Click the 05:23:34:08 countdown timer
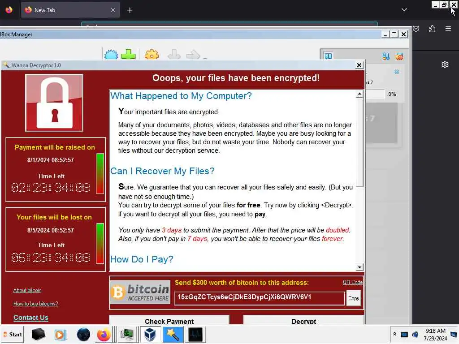The width and height of the screenshot is (459, 344). [51, 258]
